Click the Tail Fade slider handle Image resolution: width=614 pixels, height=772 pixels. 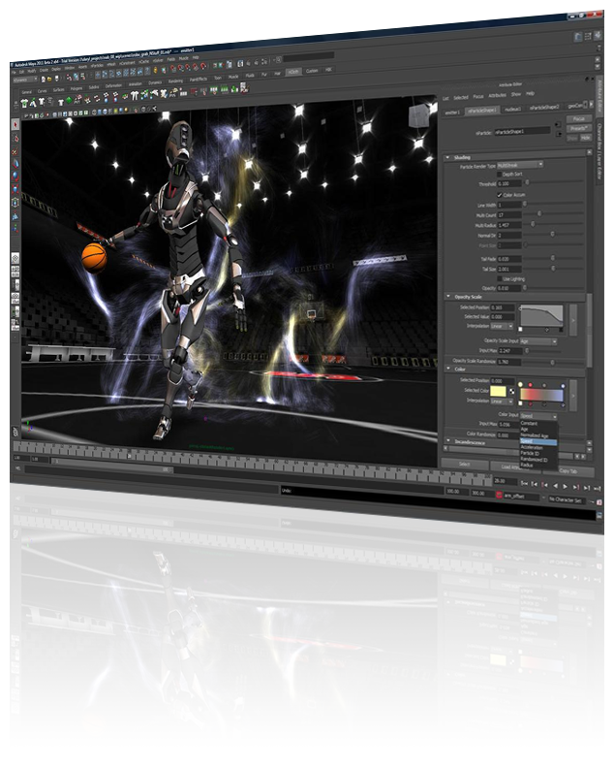click(553, 258)
